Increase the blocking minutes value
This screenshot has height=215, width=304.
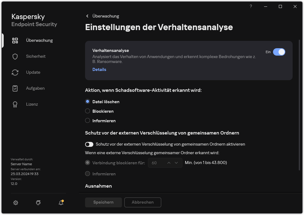coord(169,162)
